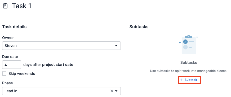Click the Owner dropdown arrow
The width and height of the screenshot is (231, 97).
(x=116, y=46)
